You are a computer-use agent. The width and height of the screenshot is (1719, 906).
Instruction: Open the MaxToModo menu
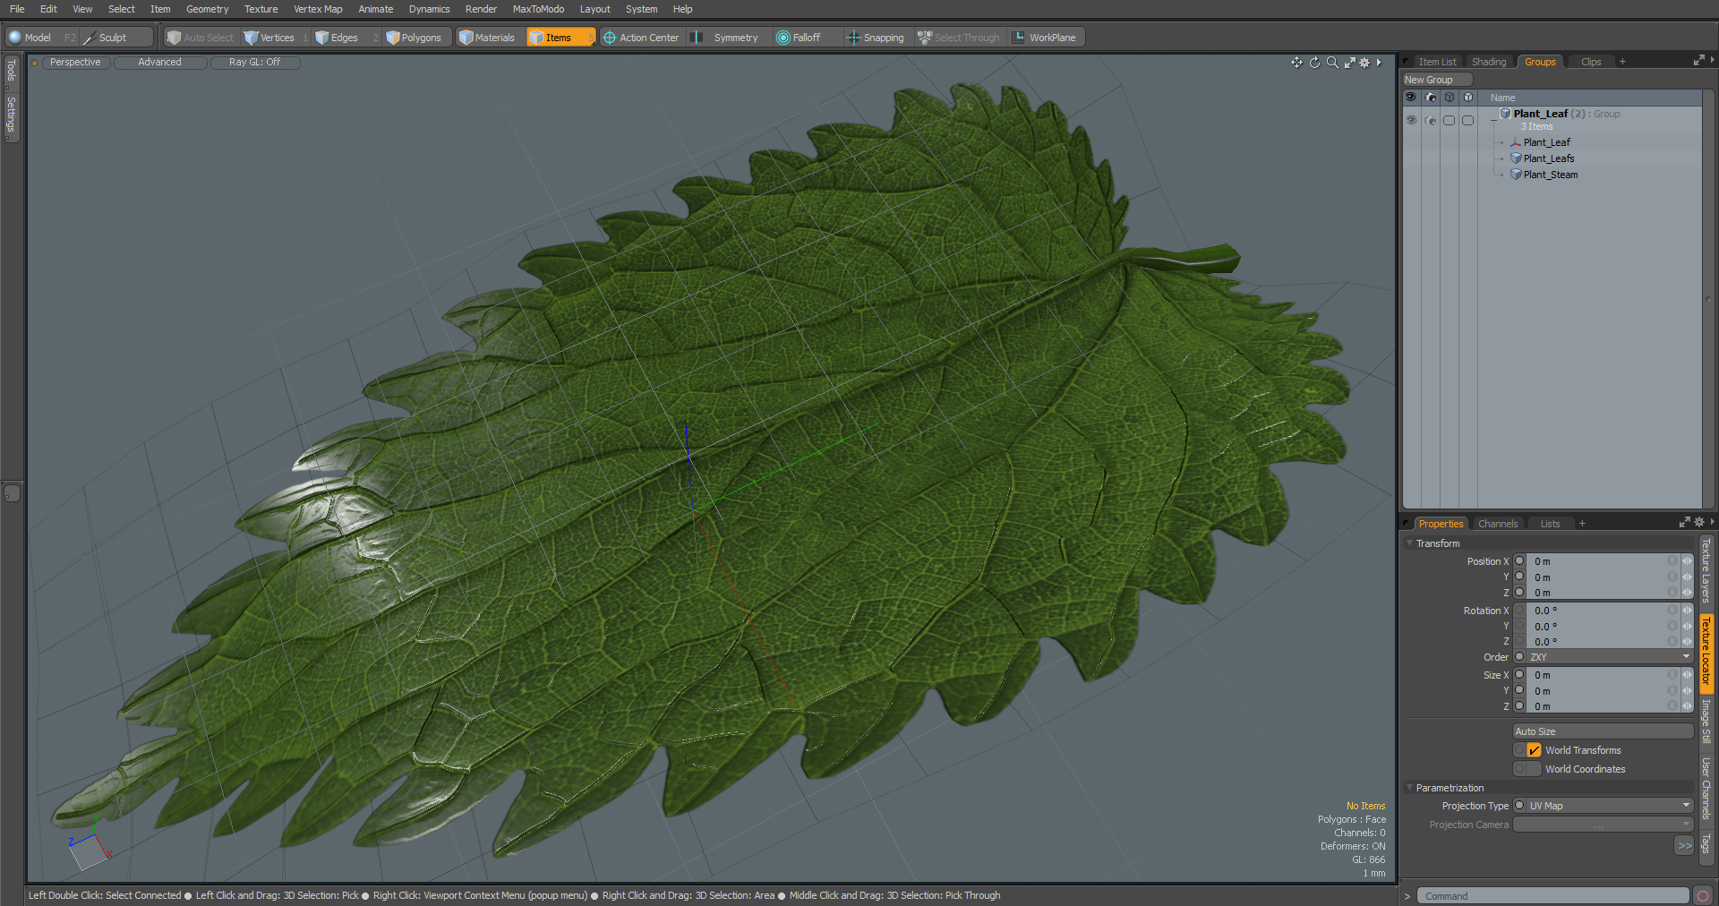[x=538, y=9]
